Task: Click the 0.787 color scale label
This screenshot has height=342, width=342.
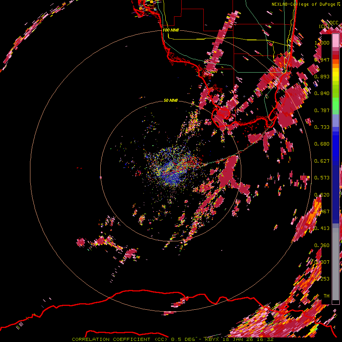Action: coord(322,110)
